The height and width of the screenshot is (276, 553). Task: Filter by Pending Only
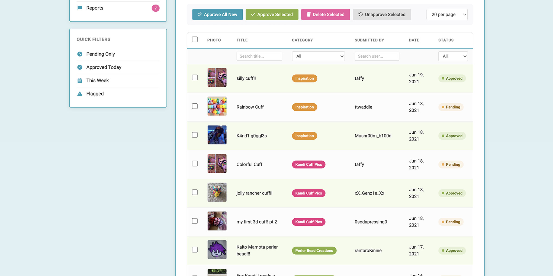(x=118, y=54)
